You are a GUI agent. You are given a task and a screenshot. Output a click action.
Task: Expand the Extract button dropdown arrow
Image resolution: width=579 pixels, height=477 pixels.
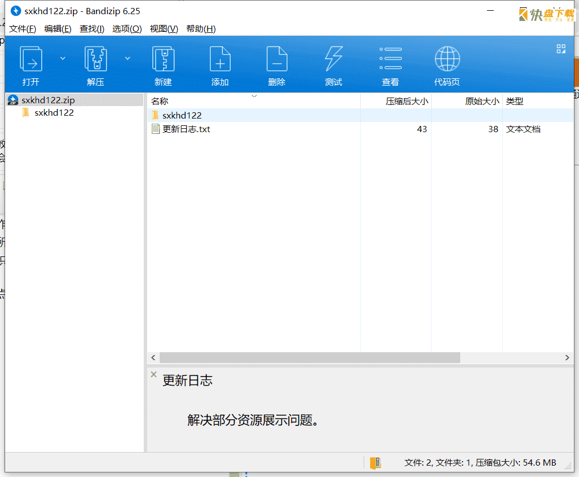coord(127,58)
